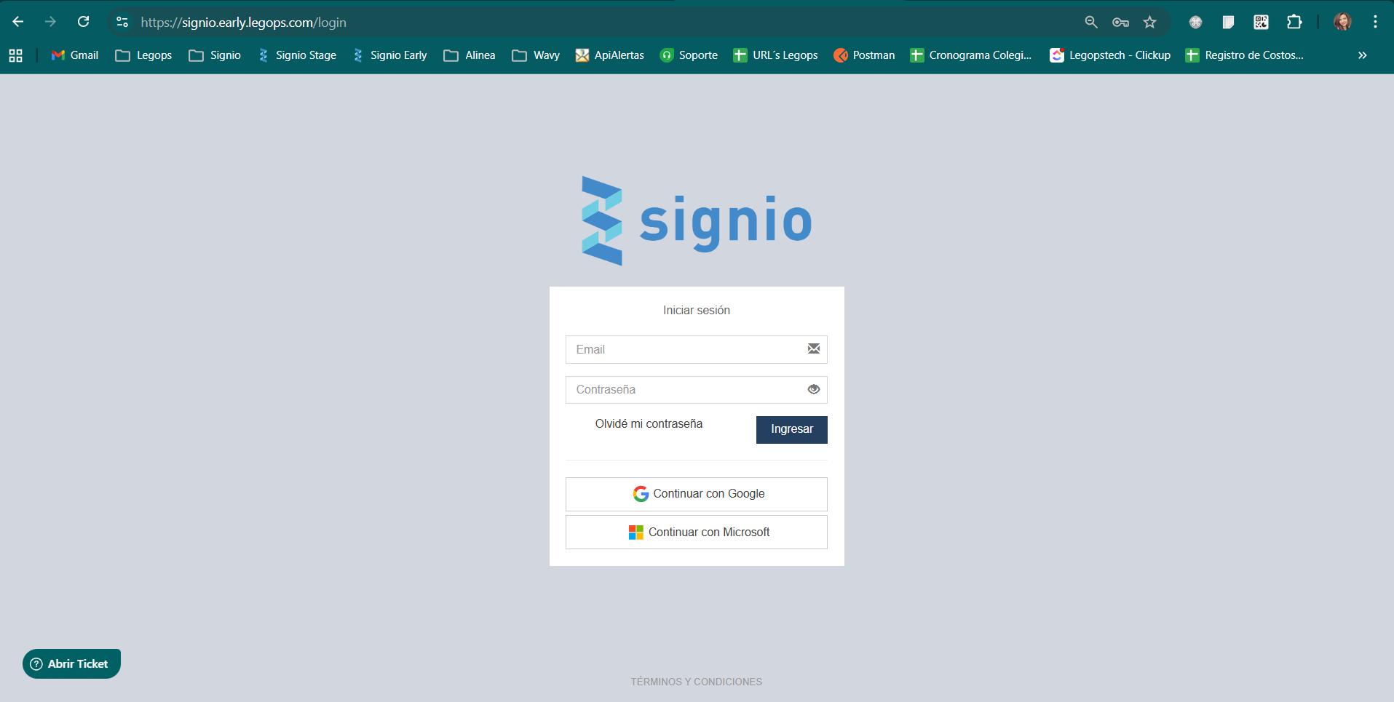Open Términos y Condiciones link

(x=697, y=682)
